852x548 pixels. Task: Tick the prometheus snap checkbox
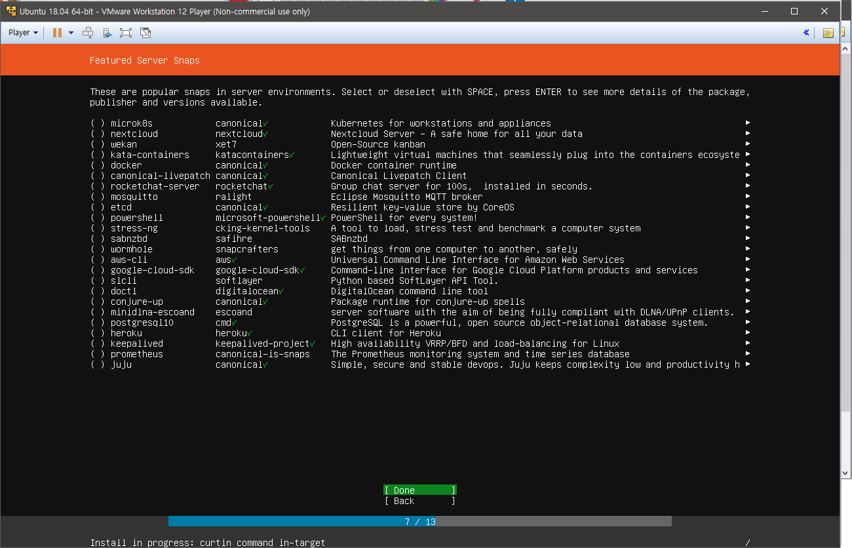(98, 354)
